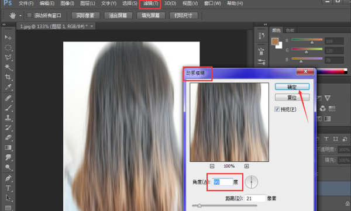Click the 适合屏幕 button

click(118, 15)
